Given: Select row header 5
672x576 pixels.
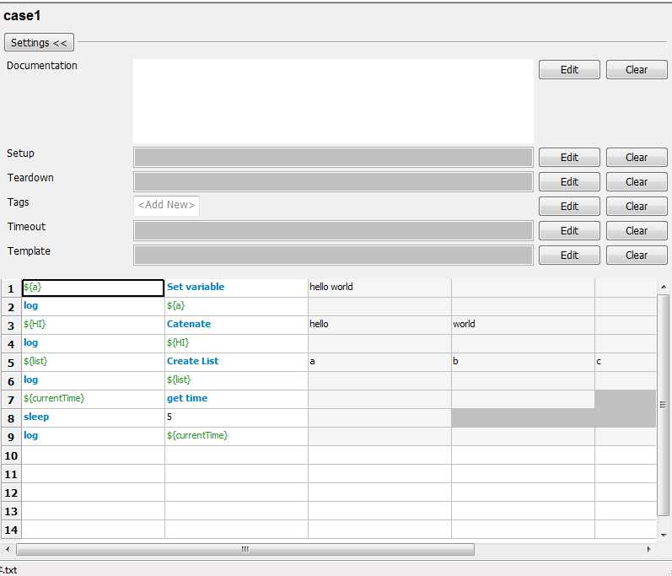Looking at the screenshot, I should (11, 363).
